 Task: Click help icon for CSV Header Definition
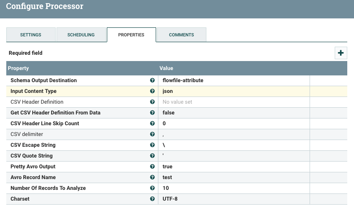[153, 102]
